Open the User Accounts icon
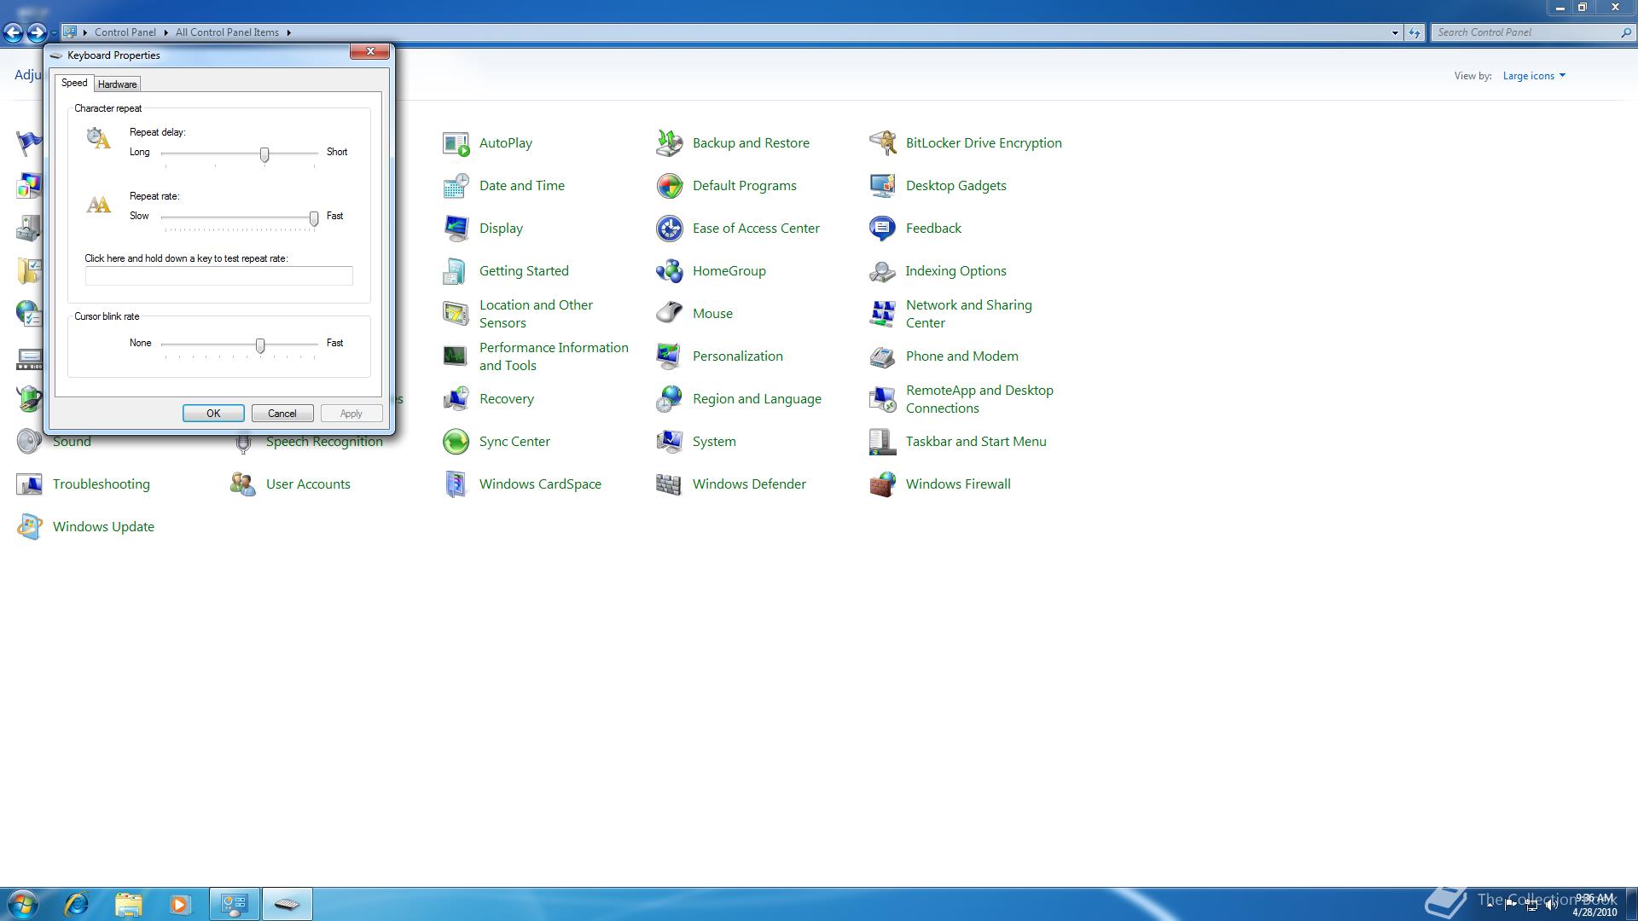 click(x=242, y=484)
